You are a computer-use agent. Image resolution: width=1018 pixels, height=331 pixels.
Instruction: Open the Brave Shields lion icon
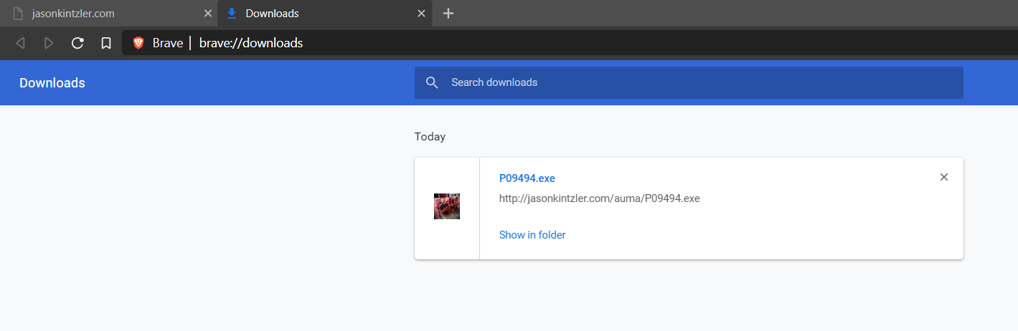[x=138, y=43]
